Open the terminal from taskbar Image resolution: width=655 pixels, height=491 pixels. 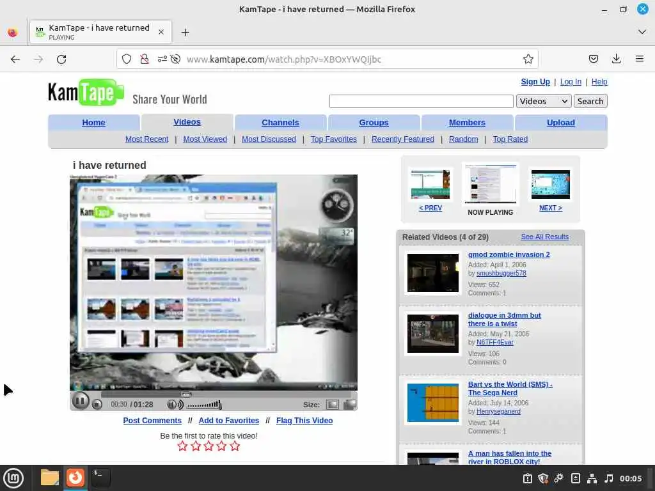[x=100, y=478]
